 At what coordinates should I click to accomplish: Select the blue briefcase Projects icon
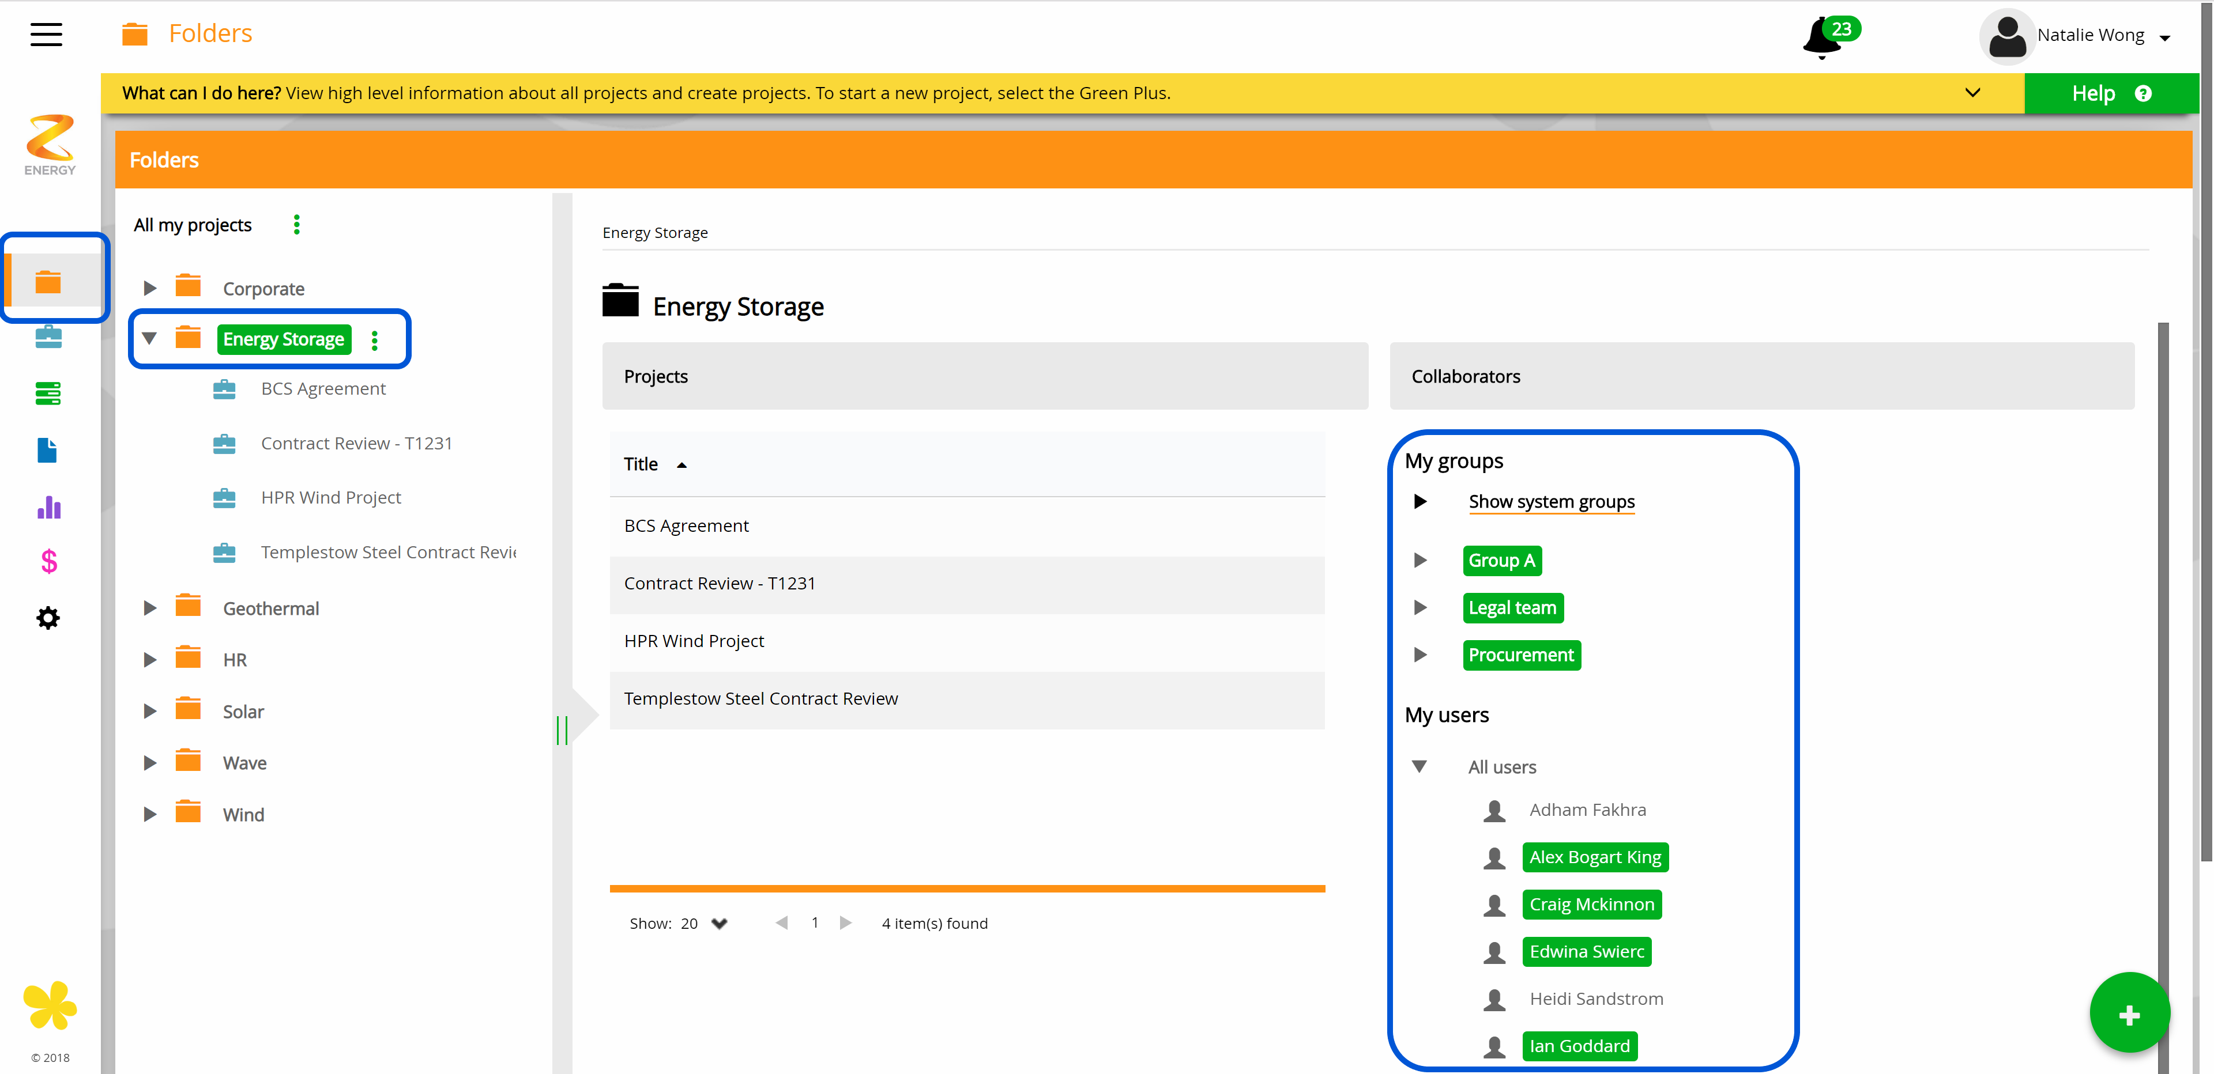point(49,337)
